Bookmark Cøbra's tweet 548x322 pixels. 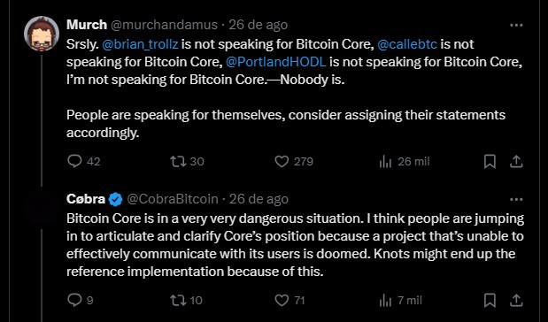[x=490, y=301]
